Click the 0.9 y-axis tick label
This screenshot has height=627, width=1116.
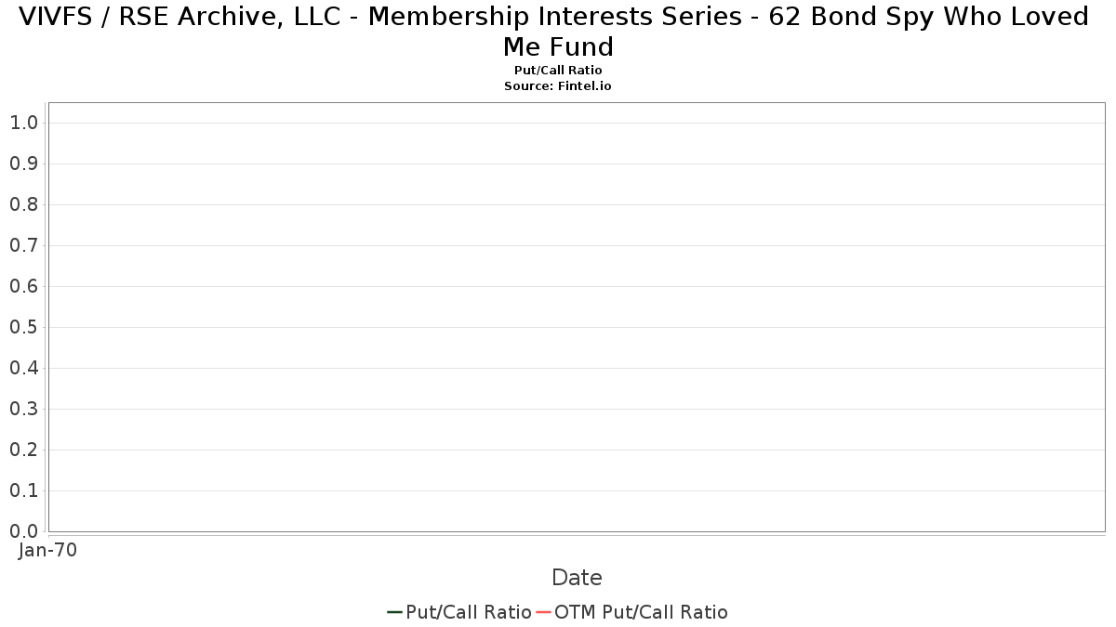click(x=23, y=163)
